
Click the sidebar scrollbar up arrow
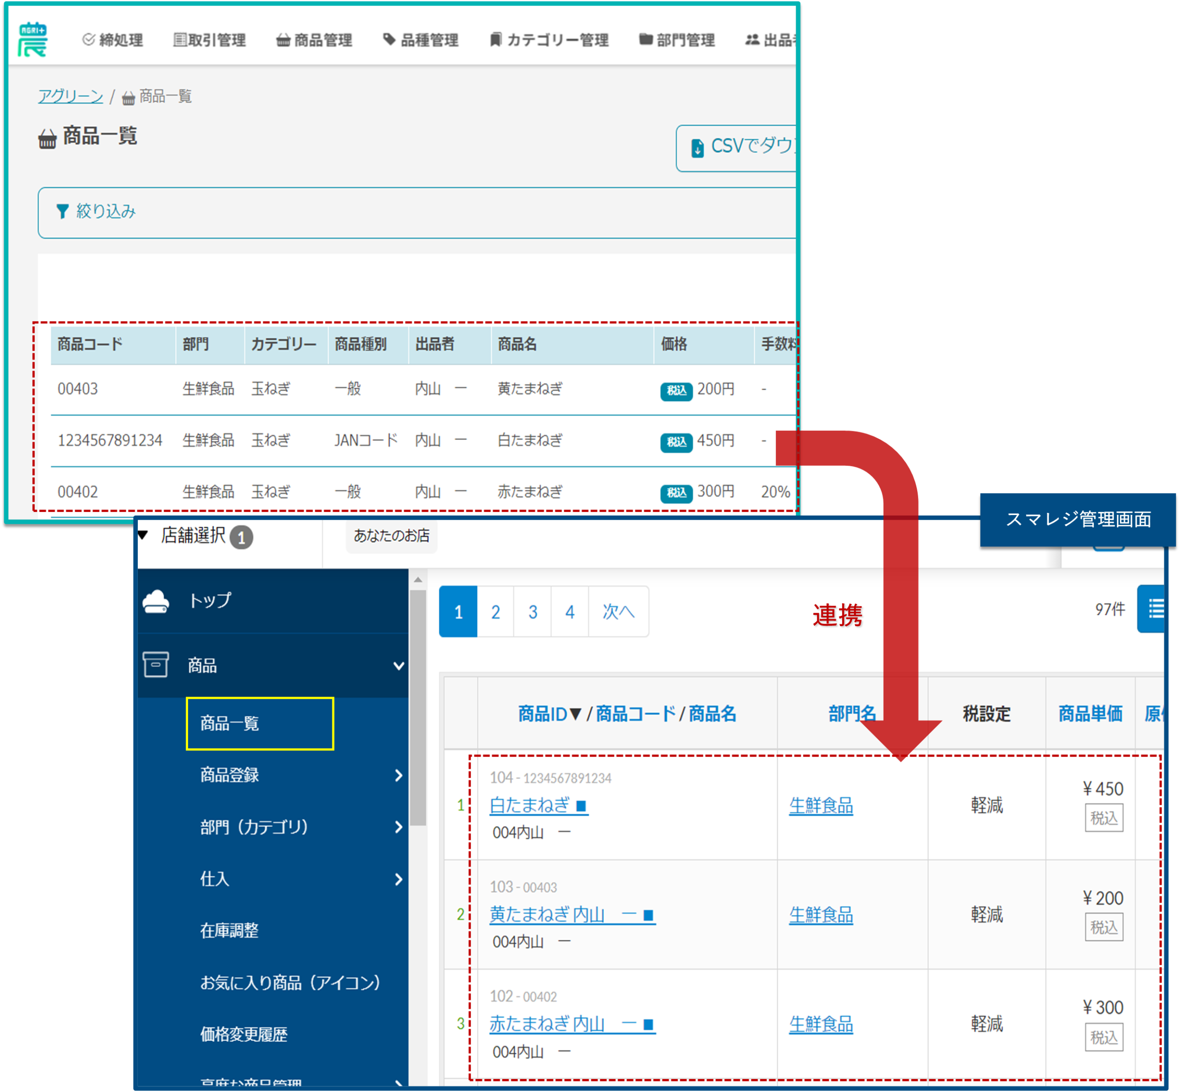418,580
